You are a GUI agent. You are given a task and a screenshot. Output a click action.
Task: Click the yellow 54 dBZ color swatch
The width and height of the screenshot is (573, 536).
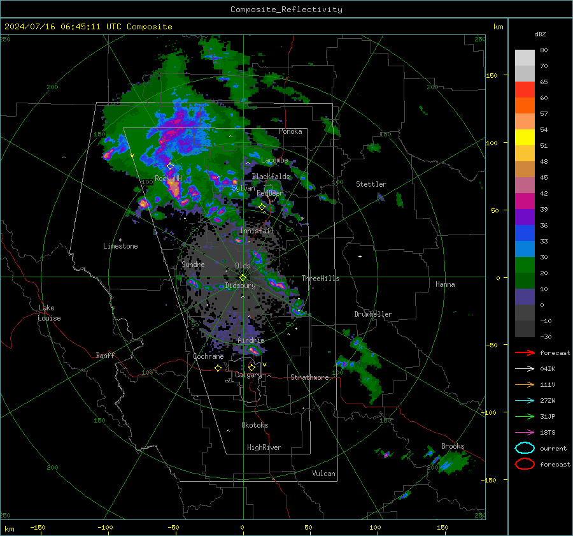coord(525,137)
